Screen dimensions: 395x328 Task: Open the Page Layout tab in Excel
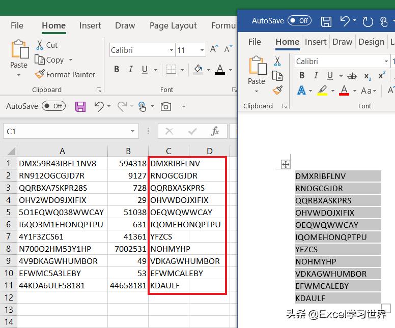pos(173,25)
